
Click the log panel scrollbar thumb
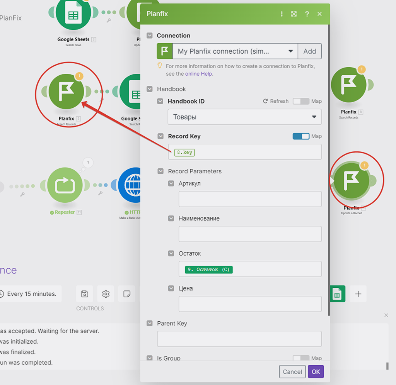pos(387,366)
